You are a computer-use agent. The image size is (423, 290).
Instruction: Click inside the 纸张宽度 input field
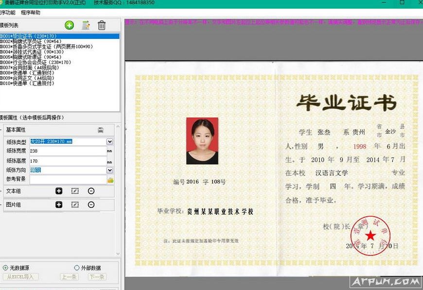(x=68, y=151)
